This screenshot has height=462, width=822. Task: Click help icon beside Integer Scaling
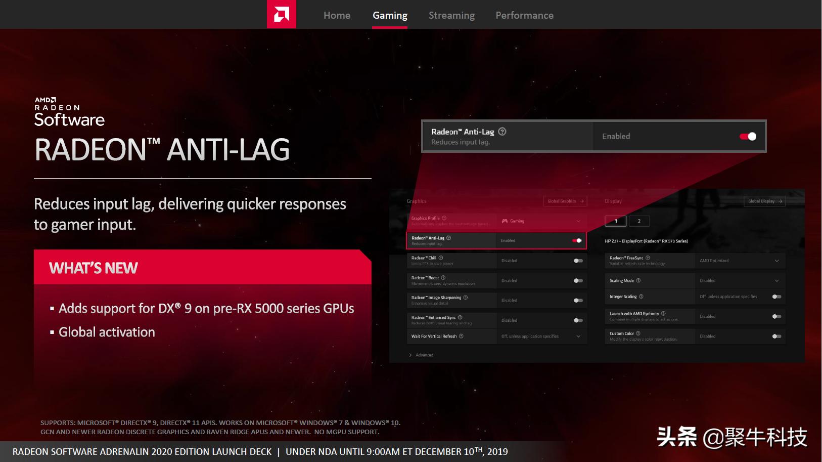pyautogui.click(x=641, y=297)
